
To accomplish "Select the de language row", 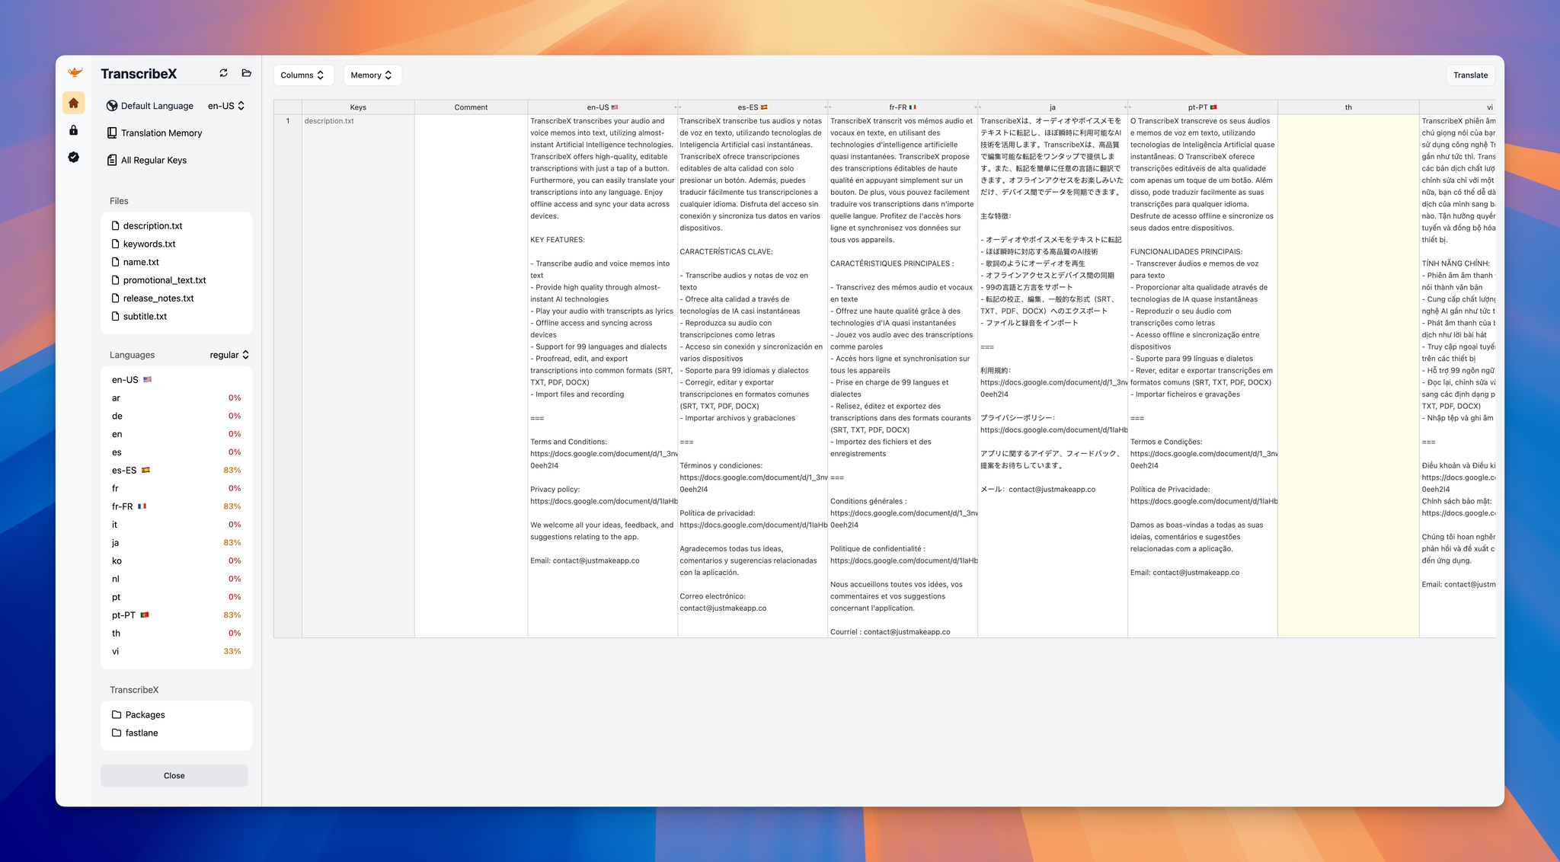I will click(x=177, y=416).
